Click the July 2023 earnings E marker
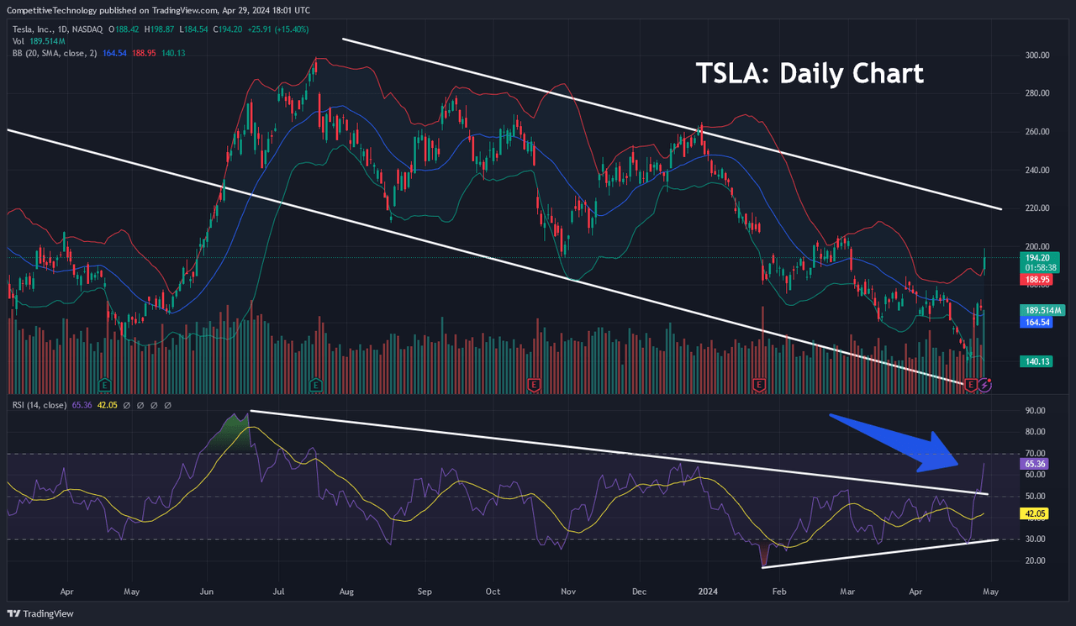The width and height of the screenshot is (1076, 626). (315, 385)
